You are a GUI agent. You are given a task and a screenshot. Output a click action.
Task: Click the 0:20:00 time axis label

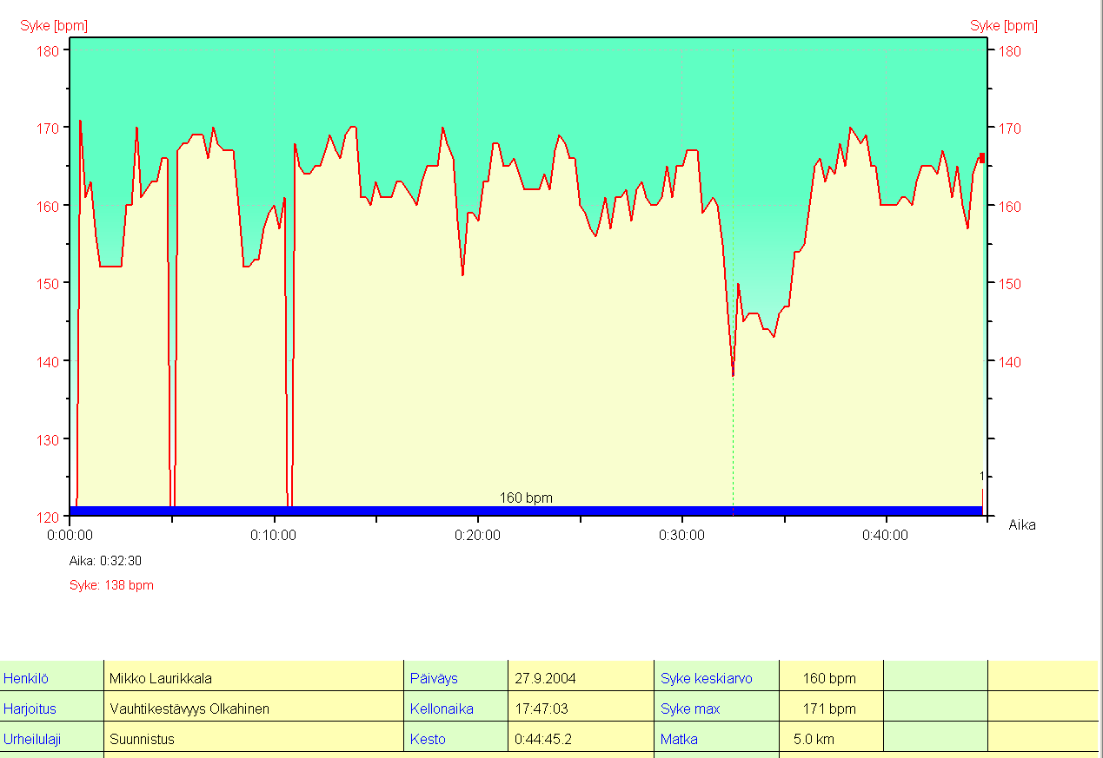[477, 535]
